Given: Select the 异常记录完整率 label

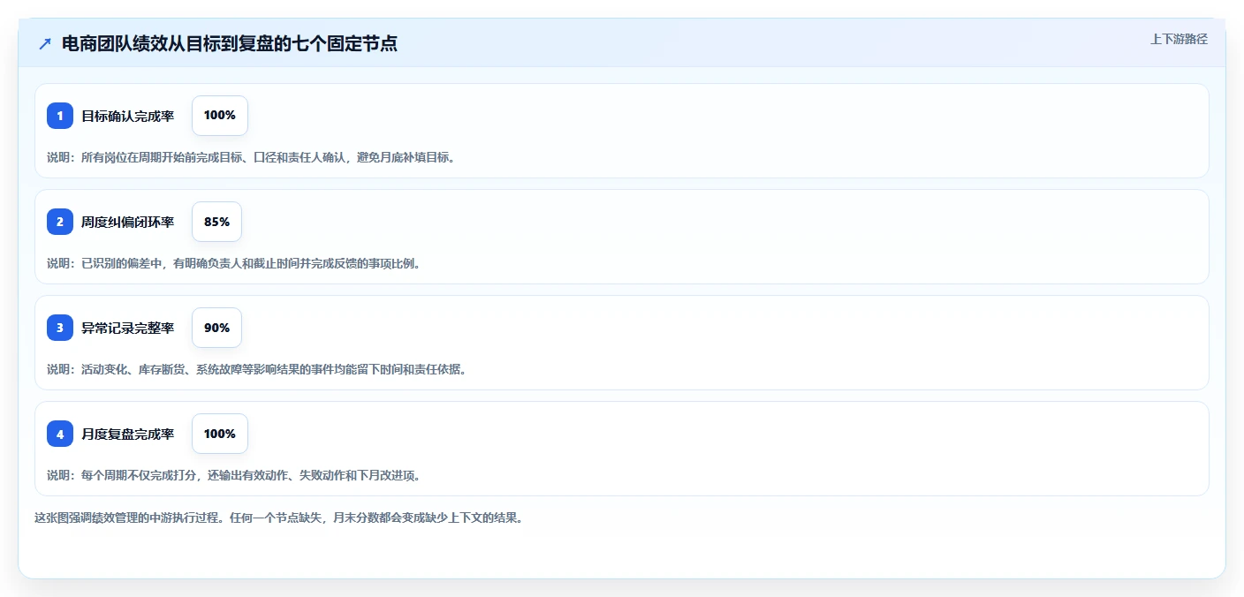Looking at the screenshot, I should [127, 328].
